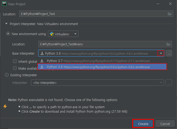Choose Python 3.7 from interpreter list
The height and width of the screenshot is (129, 177).
[102, 61]
